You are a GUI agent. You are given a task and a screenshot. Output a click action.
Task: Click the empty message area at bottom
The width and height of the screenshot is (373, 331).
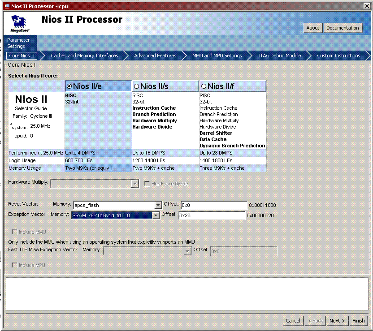click(x=187, y=294)
